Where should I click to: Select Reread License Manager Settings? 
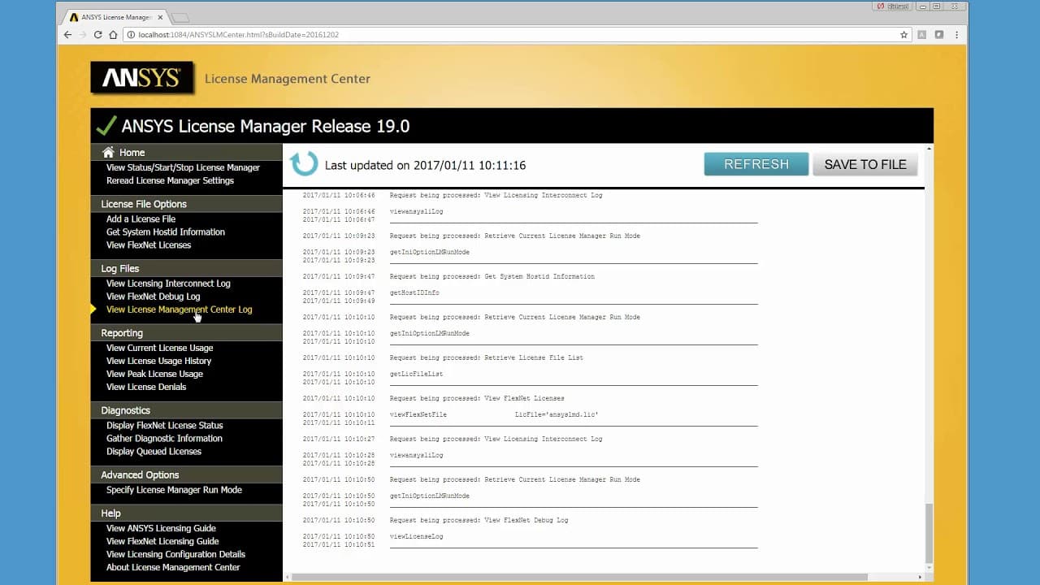click(x=170, y=180)
